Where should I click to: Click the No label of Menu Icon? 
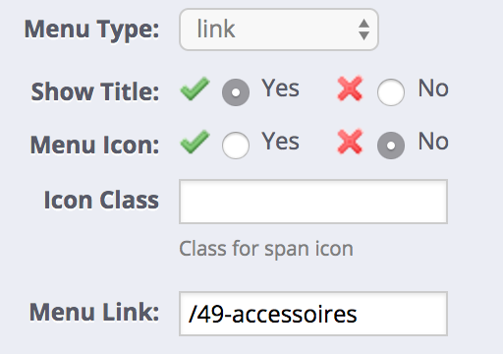click(433, 142)
